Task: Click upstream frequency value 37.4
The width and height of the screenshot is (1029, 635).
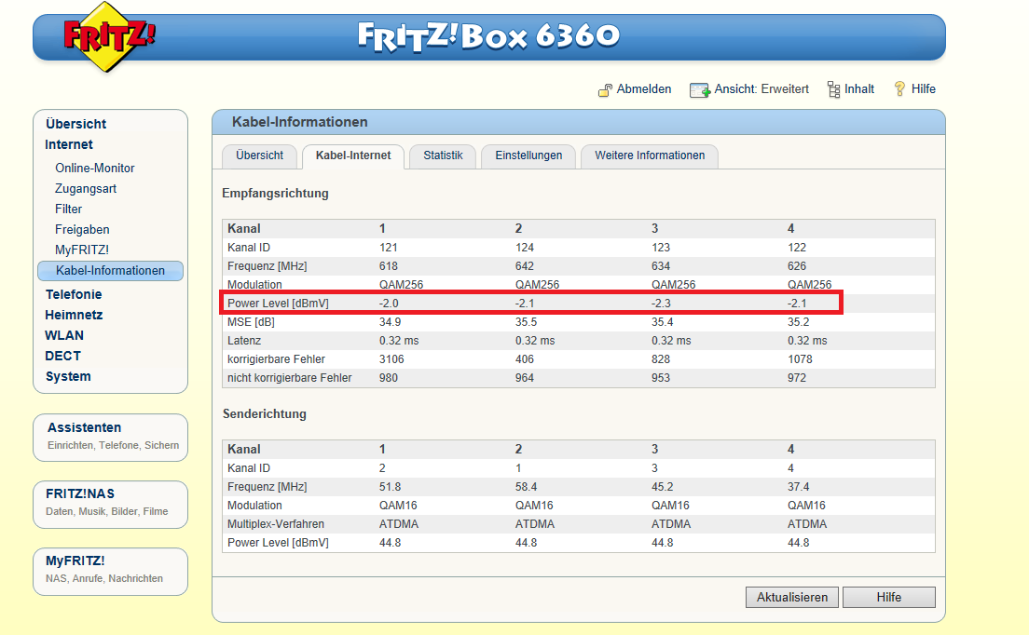Action: point(799,487)
